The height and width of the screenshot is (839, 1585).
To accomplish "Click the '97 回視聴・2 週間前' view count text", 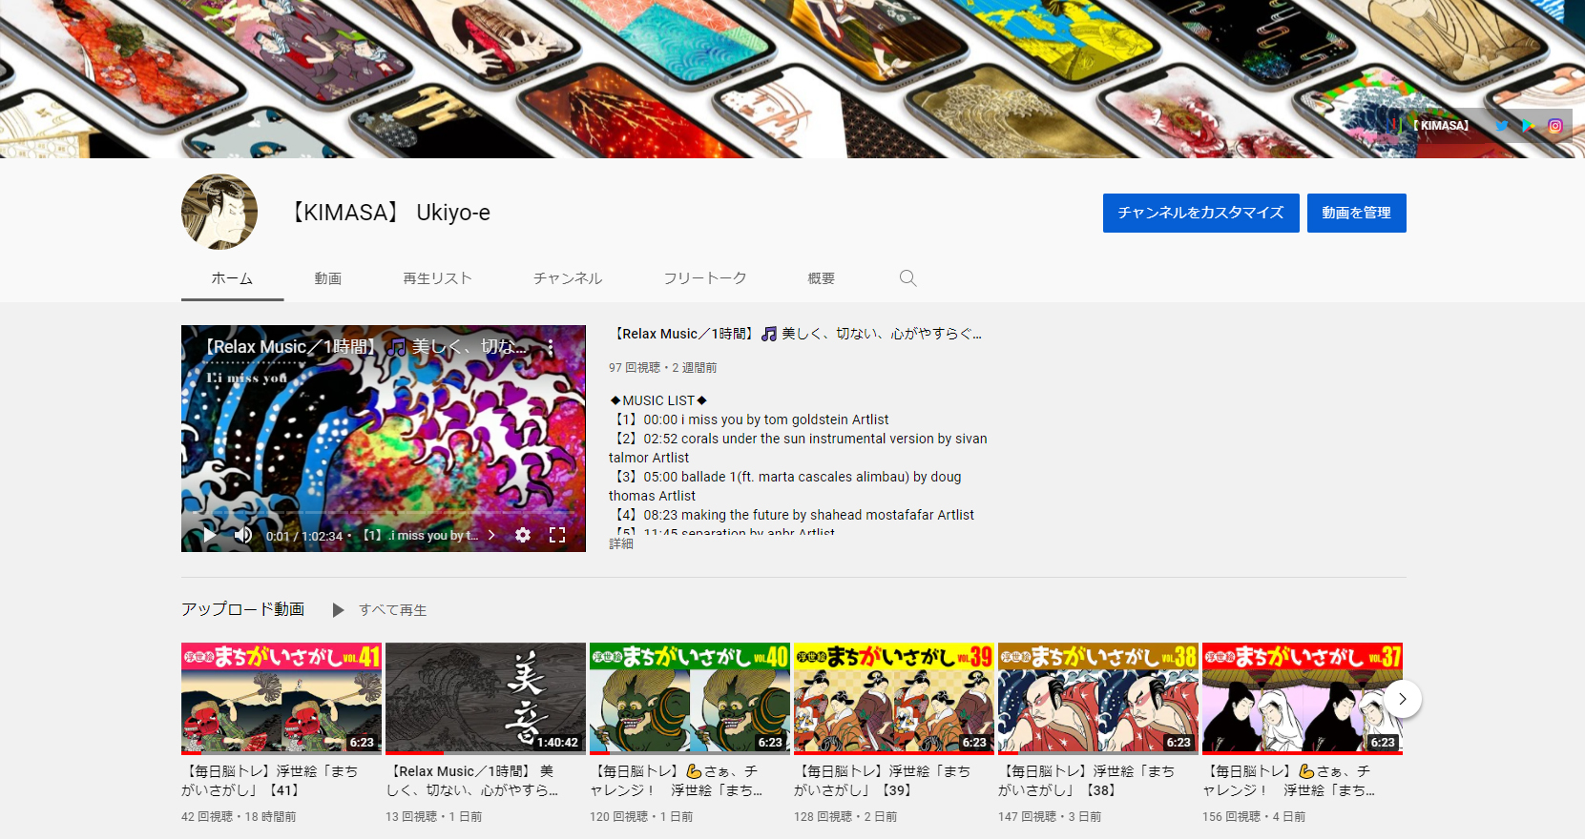I will [x=662, y=367].
